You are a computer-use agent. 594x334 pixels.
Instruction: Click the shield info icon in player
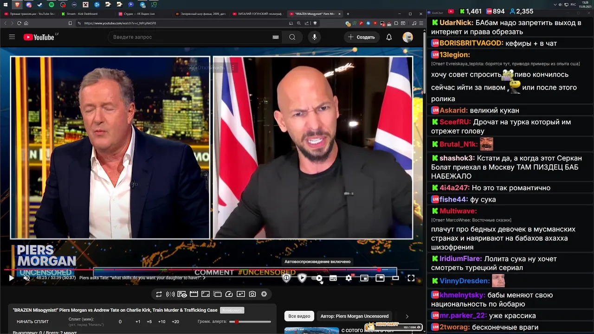[286, 278]
